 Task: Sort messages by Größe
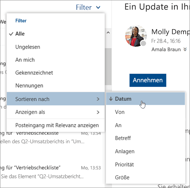[145, 177]
